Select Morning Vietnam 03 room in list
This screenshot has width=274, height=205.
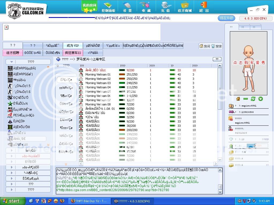(98, 83)
